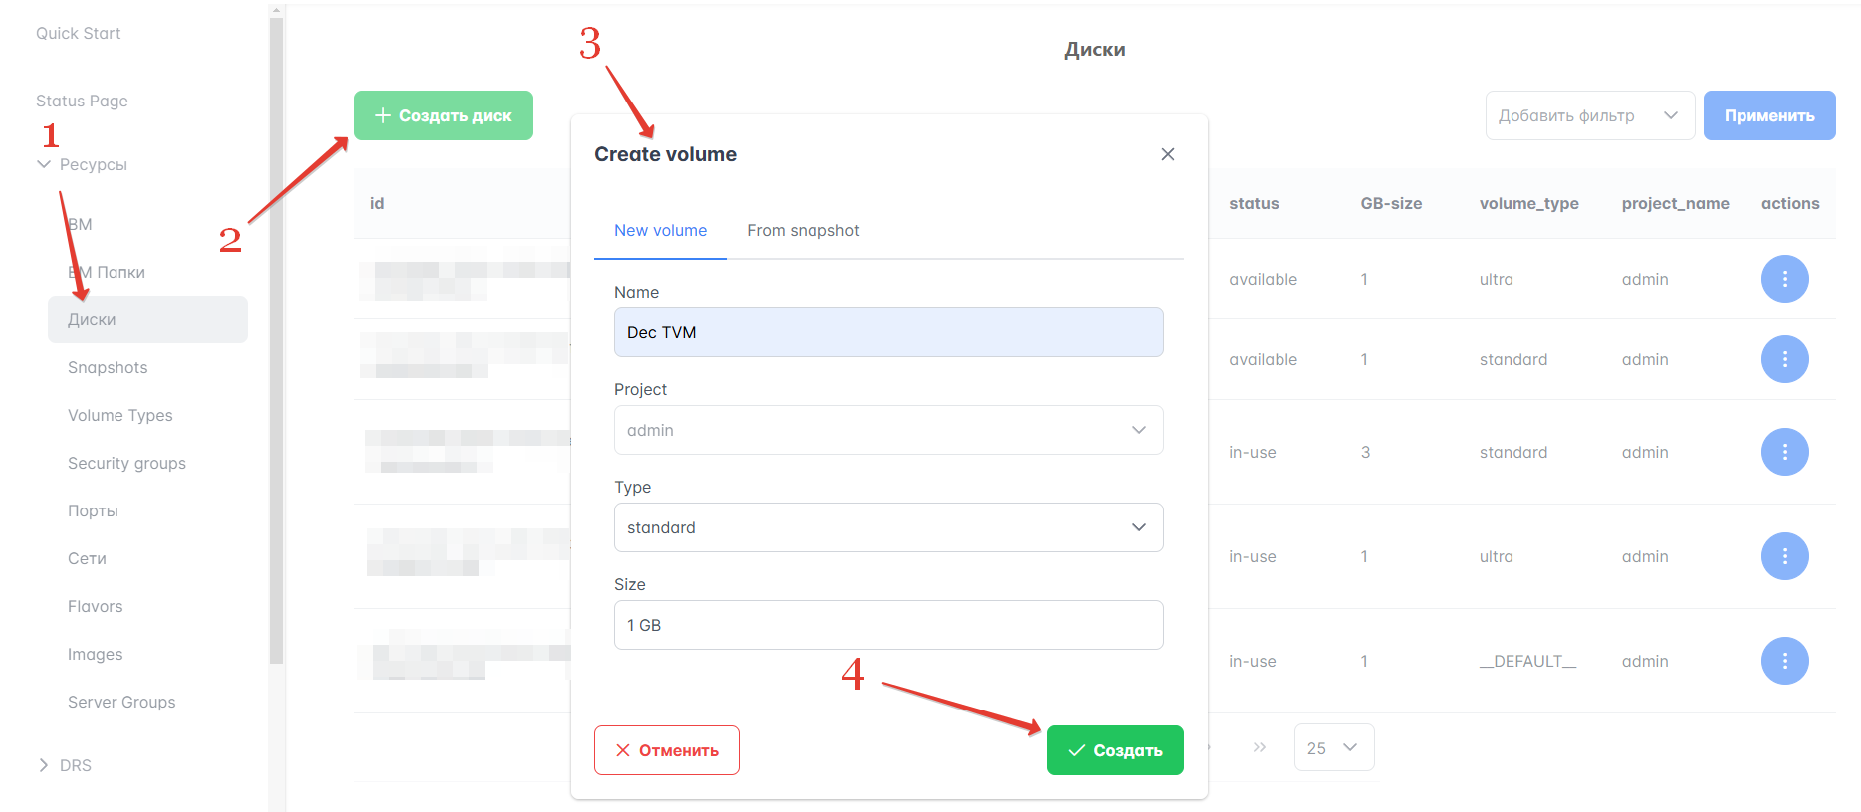Open actions menu for __DEFAULT__ volume

[1784, 661]
